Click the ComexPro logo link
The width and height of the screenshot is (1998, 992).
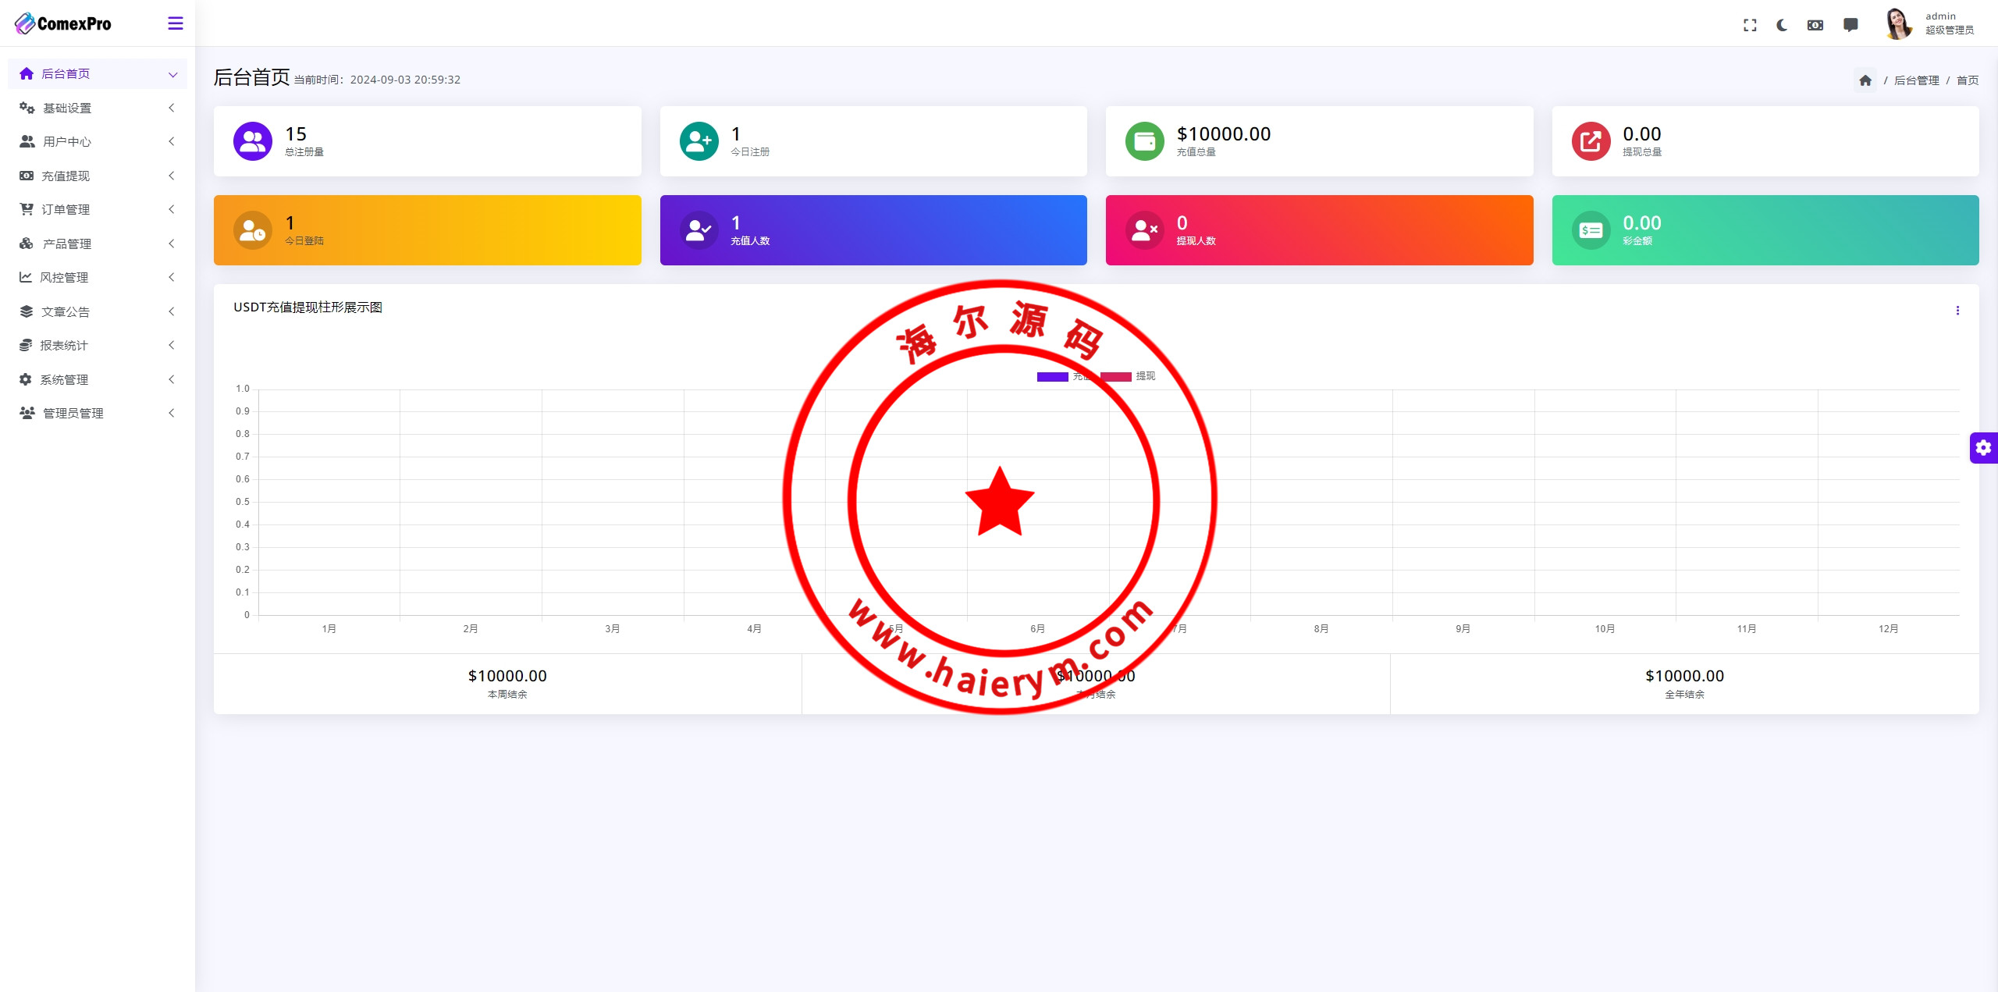(63, 23)
